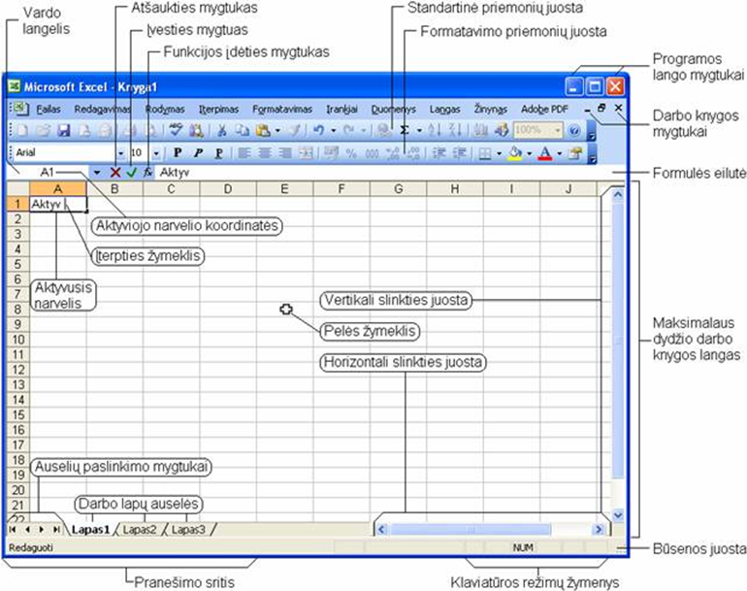The width and height of the screenshot is (747, 591).
Task: Open the Research tool icon
Action: coord(196,130)
